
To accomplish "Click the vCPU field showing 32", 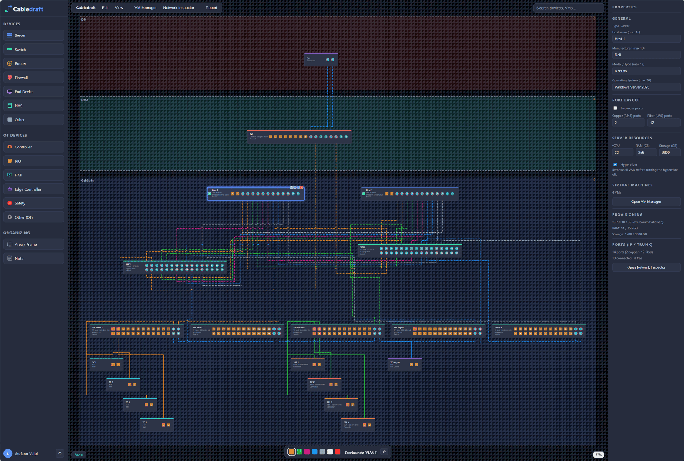I will tap(623, 153).
